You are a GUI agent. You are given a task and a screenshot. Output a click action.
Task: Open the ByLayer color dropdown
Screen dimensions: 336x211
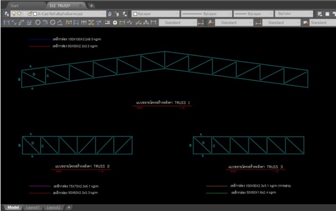click(177, 14)
